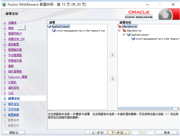Click the AppDeployment cube icon under AdminServer

tap(129, 34)
